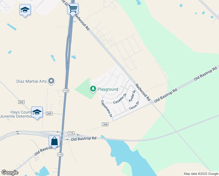Open the school marker near Hays County Juvenile Detention
This screenshot has height=176, width=219.
pyautogui.click(x=37, y=113)
